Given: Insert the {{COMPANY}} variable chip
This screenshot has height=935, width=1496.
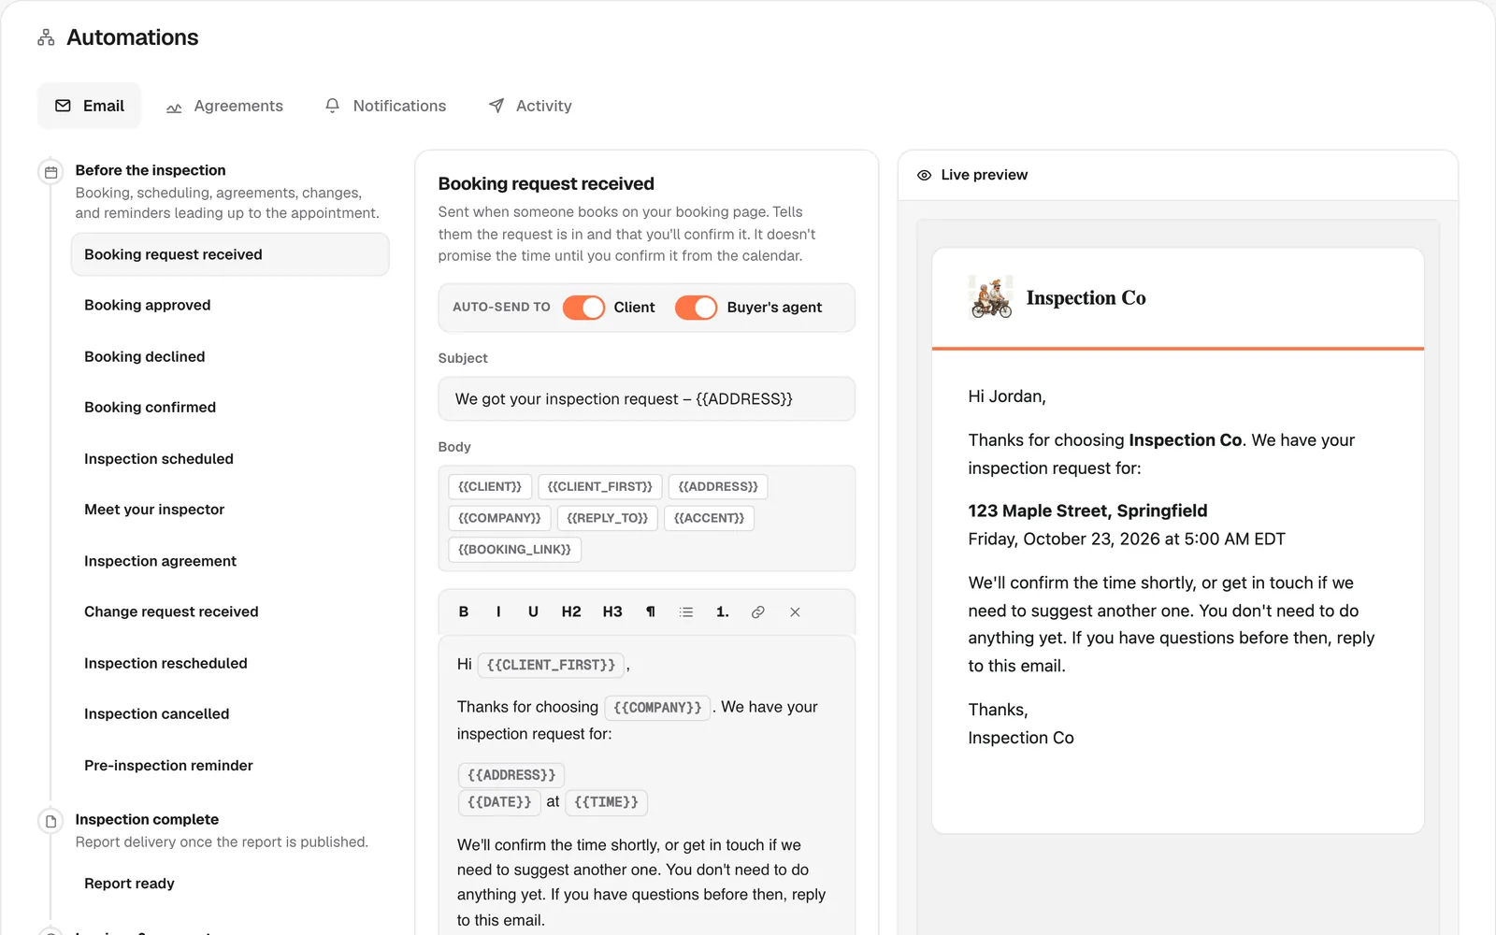Looking at the screenshot, I should pos(499,518).
